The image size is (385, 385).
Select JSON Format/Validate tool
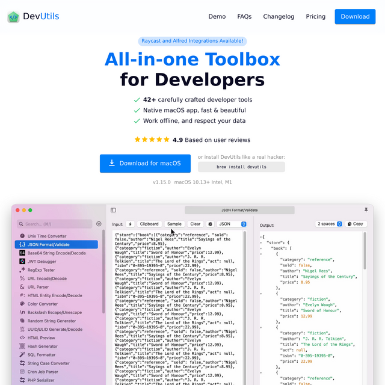pos(56,244)
